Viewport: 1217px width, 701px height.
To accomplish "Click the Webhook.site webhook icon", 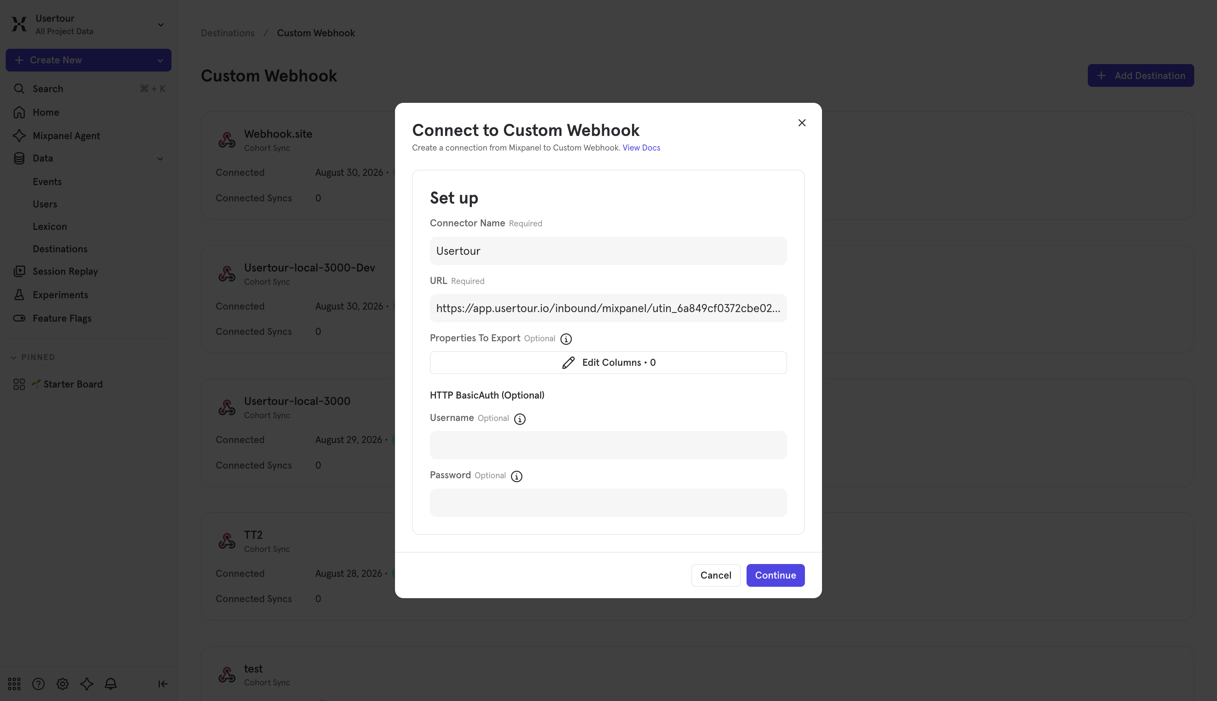I will click(x=227, y=140).
